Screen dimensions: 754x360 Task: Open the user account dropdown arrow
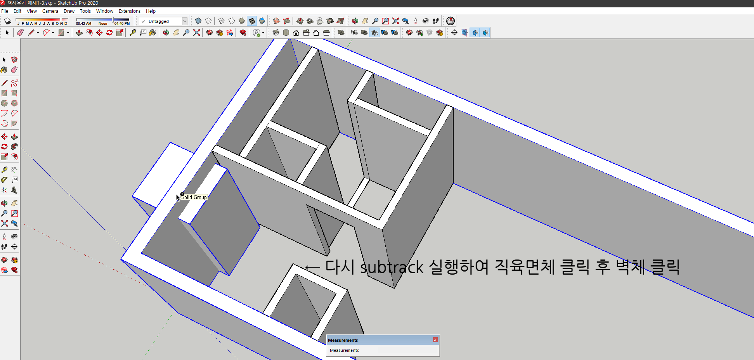263,33
